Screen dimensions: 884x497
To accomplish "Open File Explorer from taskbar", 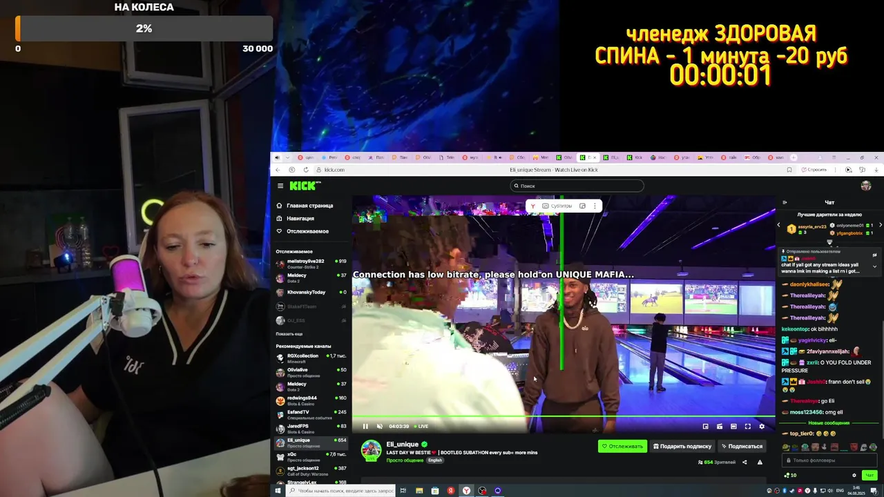I will click(419, 491).
